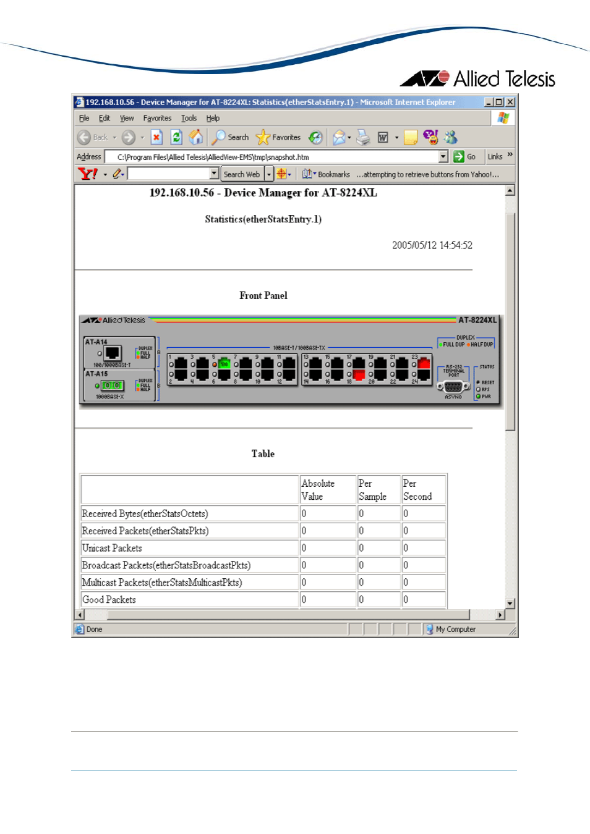
Task: Expand the Back history dropdown arrow
Action: [x=114, y=138]
